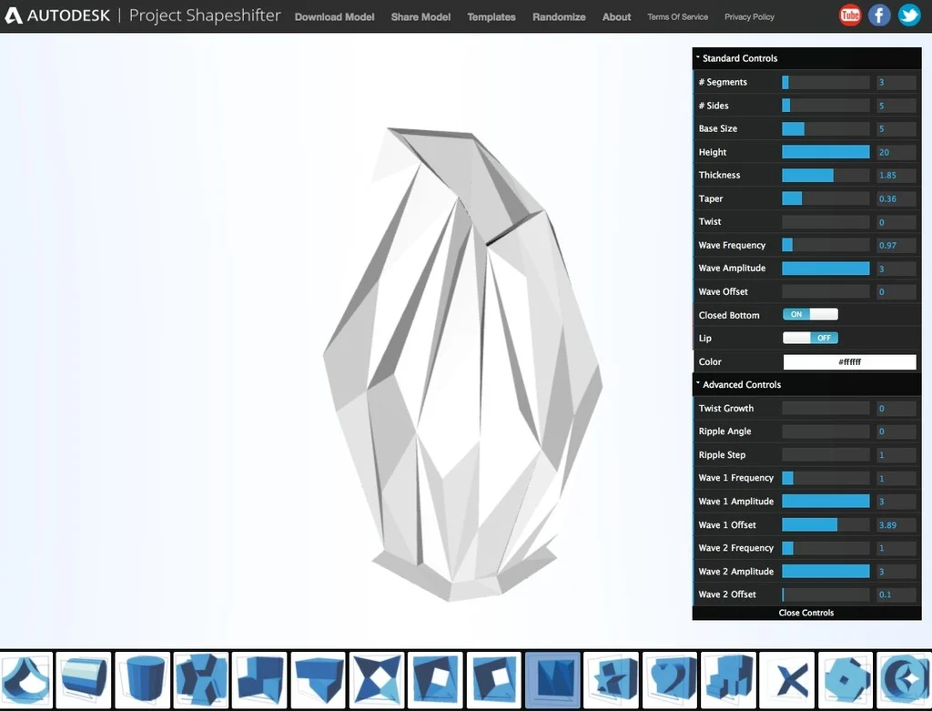The image size is (932, 711).
Task: Open the Privacy Policy link
Action: (x=749, y=16)
